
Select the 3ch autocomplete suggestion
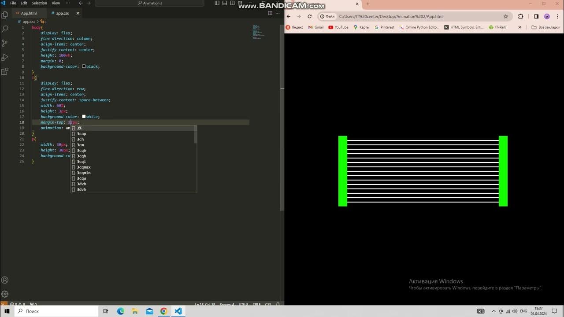[134, 139]
